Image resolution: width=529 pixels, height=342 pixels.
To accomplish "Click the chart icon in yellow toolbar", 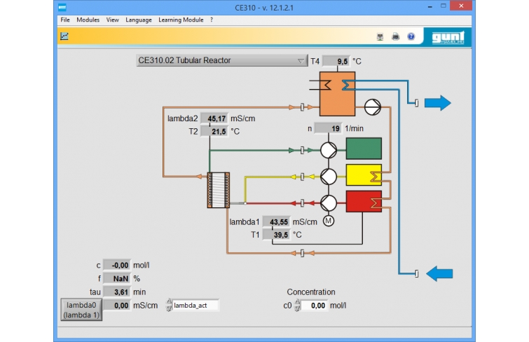I will 64,36.
